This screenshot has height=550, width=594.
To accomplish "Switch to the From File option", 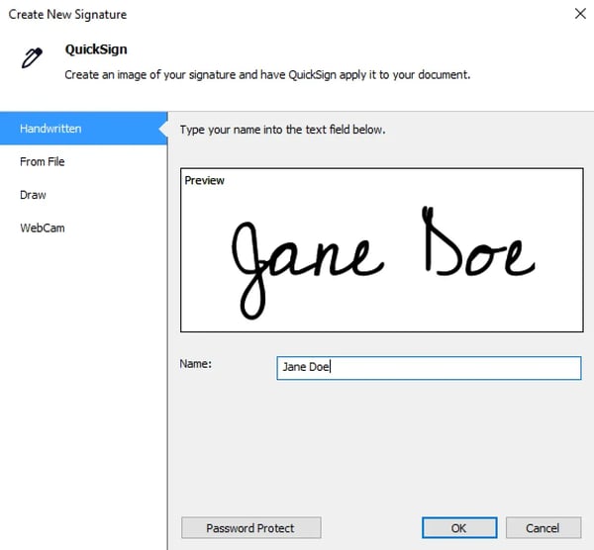I will tap(43, 161).
